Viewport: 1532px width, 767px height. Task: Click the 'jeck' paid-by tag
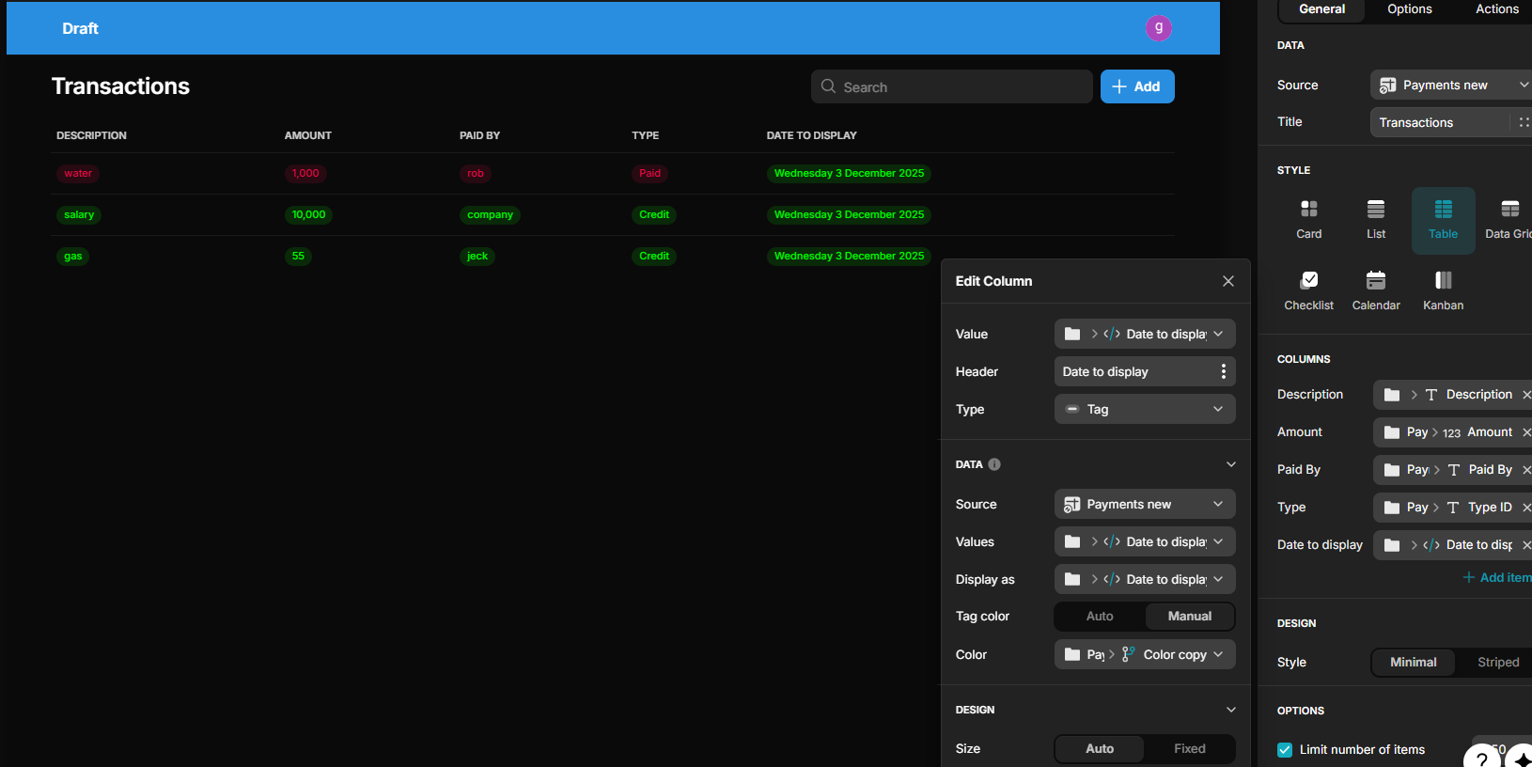[477, 256]
